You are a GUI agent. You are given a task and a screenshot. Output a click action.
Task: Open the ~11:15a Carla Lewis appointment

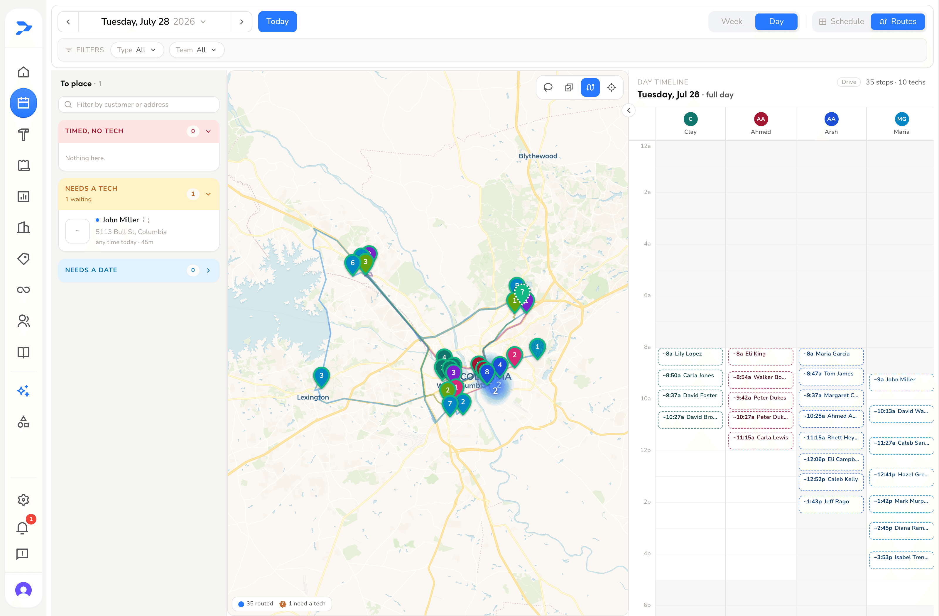760,441
